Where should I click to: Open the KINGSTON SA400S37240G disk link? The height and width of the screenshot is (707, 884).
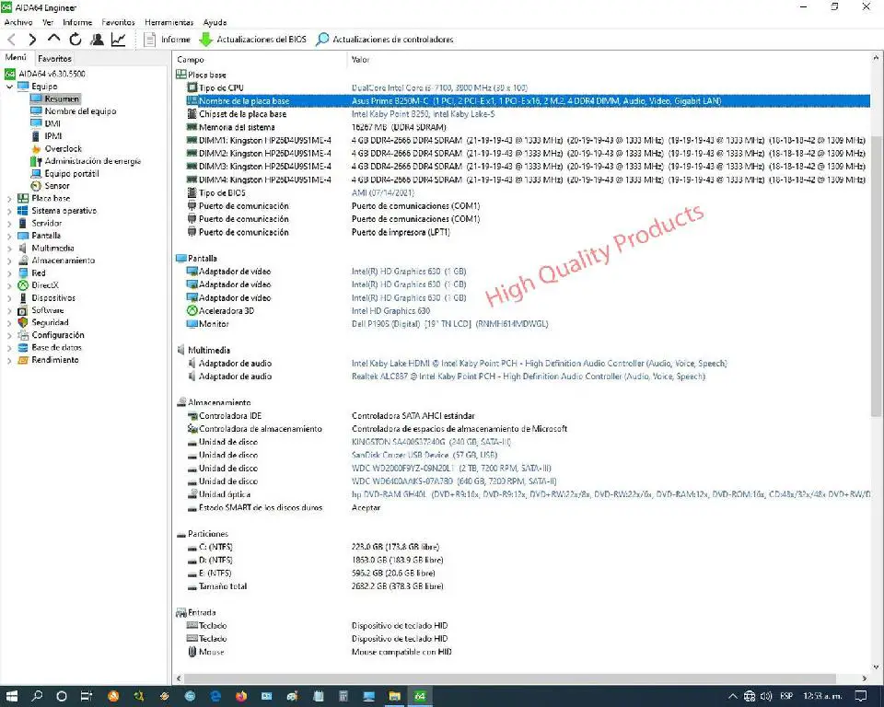[x=431, y=442]
